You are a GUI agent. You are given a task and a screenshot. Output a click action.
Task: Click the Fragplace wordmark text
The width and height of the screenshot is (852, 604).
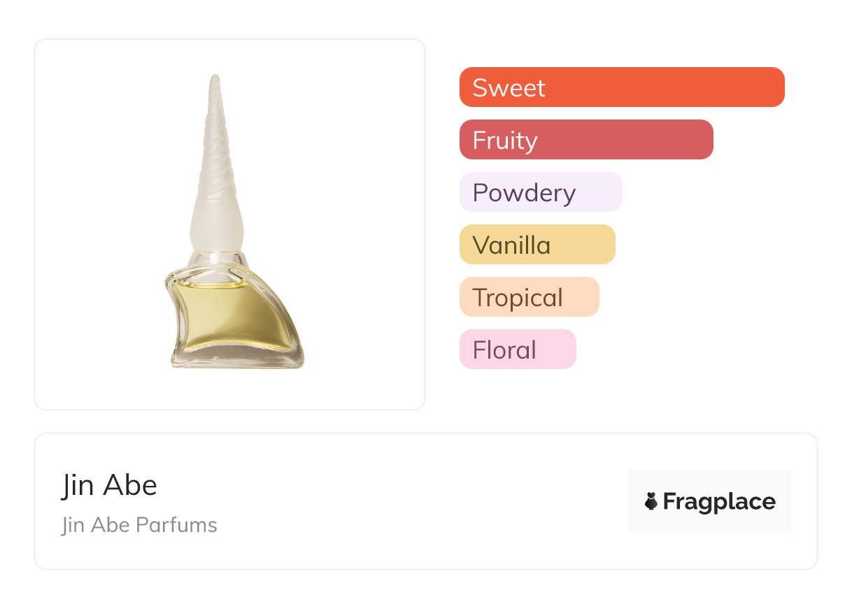coord(719,501)
